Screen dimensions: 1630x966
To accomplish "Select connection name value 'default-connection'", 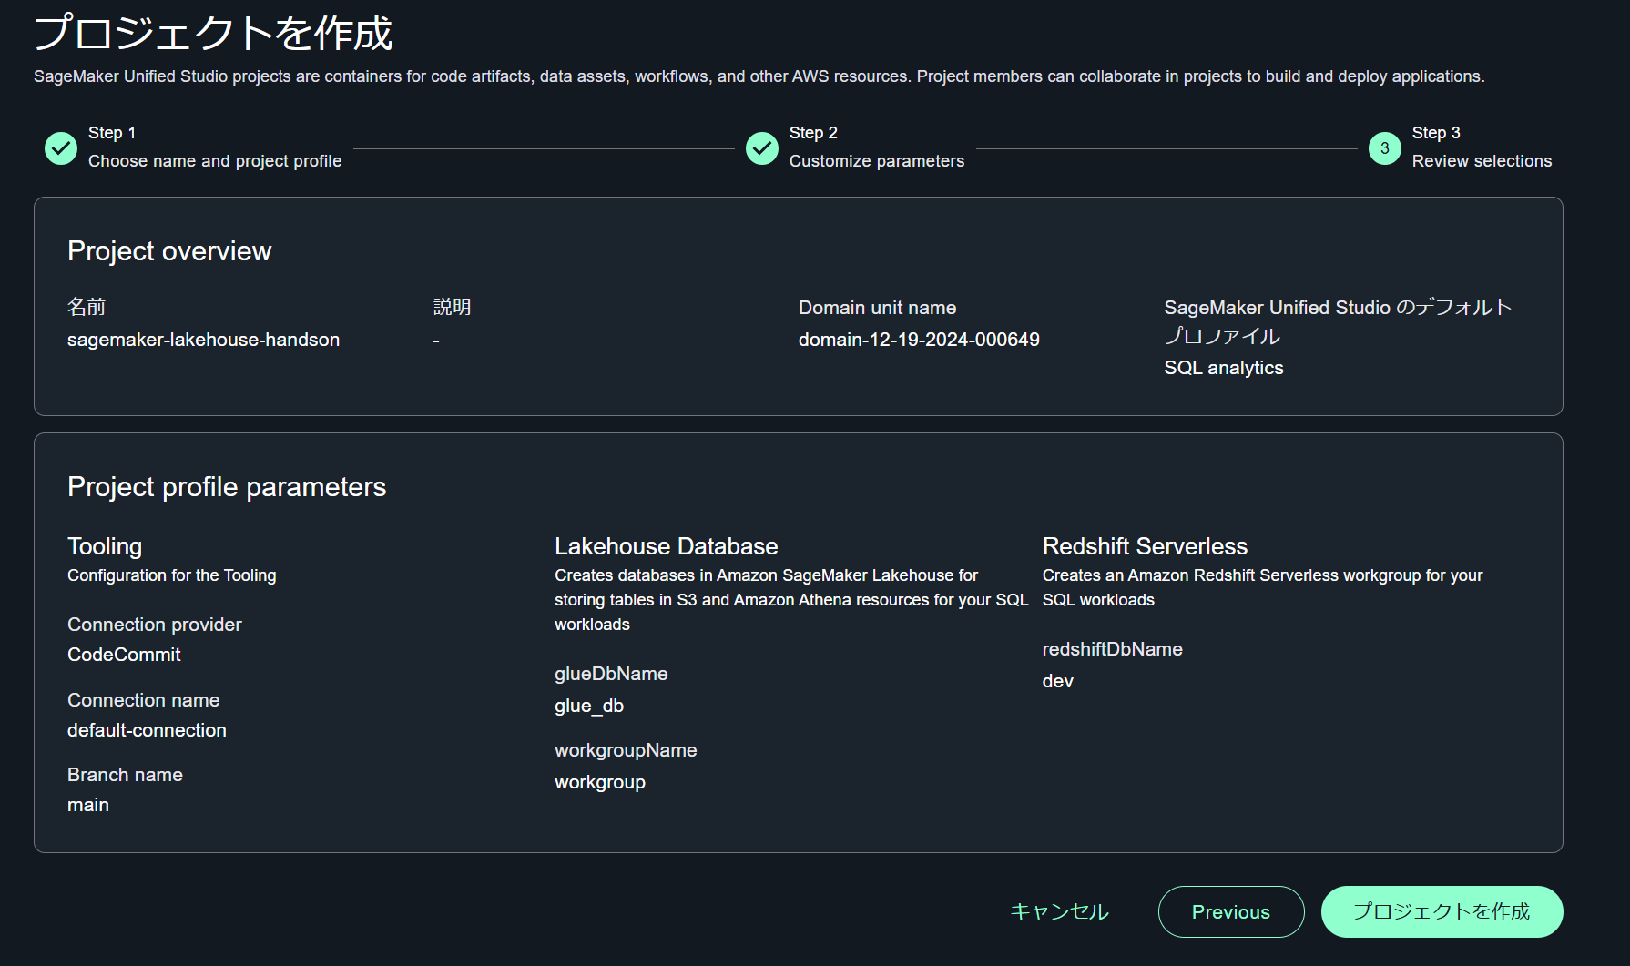I will (x=147, y=730).
